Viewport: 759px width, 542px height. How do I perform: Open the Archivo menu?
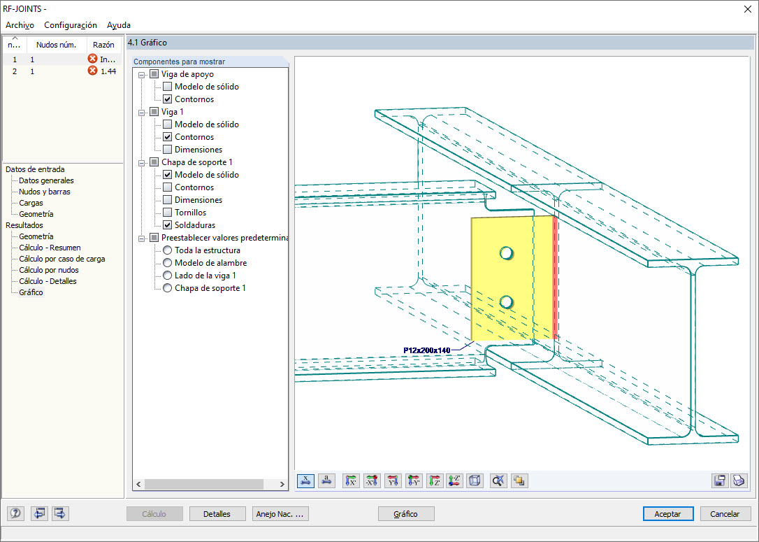tap(20, 25)
